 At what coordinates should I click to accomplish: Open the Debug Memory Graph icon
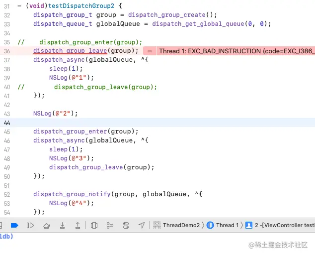coord(110,225)
